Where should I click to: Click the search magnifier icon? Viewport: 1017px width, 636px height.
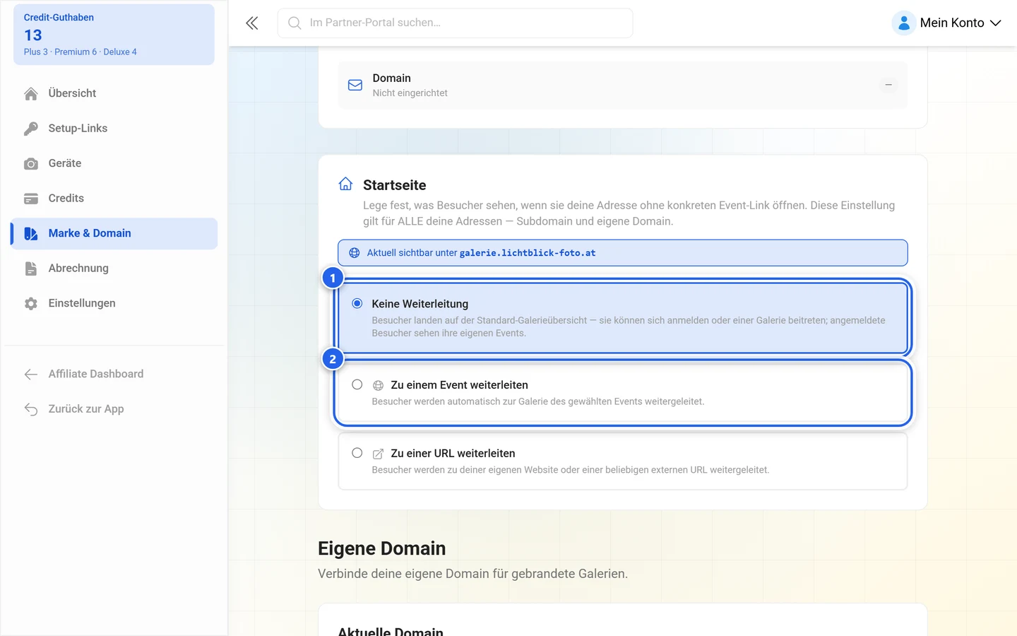pyautogui.click(x=295, y=23)
